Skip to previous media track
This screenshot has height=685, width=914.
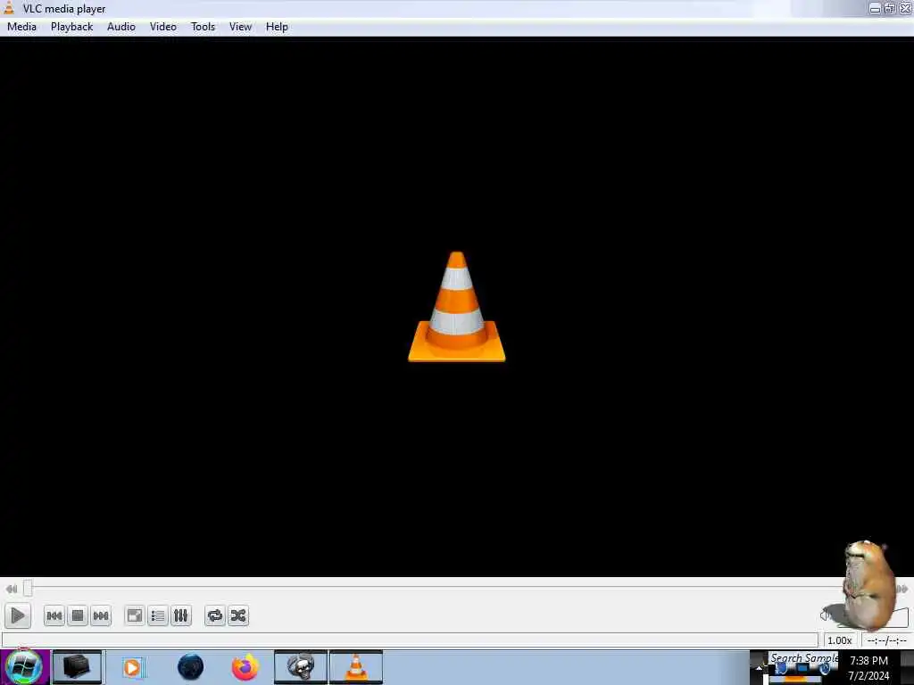[x=54, y=615]
